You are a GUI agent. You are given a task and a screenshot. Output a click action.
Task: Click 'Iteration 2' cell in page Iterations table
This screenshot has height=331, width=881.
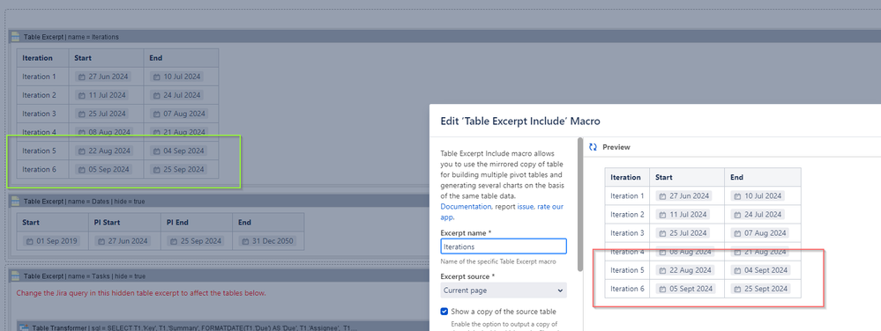[42, 95]
